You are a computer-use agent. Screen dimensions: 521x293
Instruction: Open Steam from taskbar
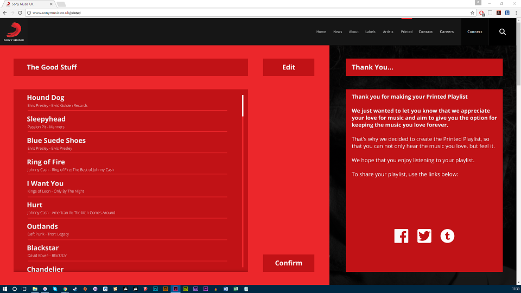point(75,289)
